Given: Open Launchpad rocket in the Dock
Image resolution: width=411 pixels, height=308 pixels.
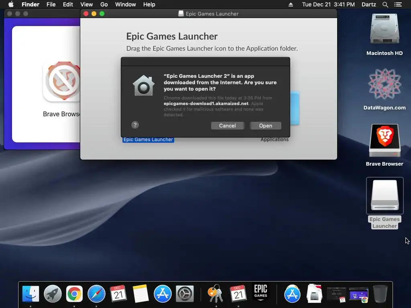Looking at the screenshot, I should pyautogui.click(x=53, y=294).
